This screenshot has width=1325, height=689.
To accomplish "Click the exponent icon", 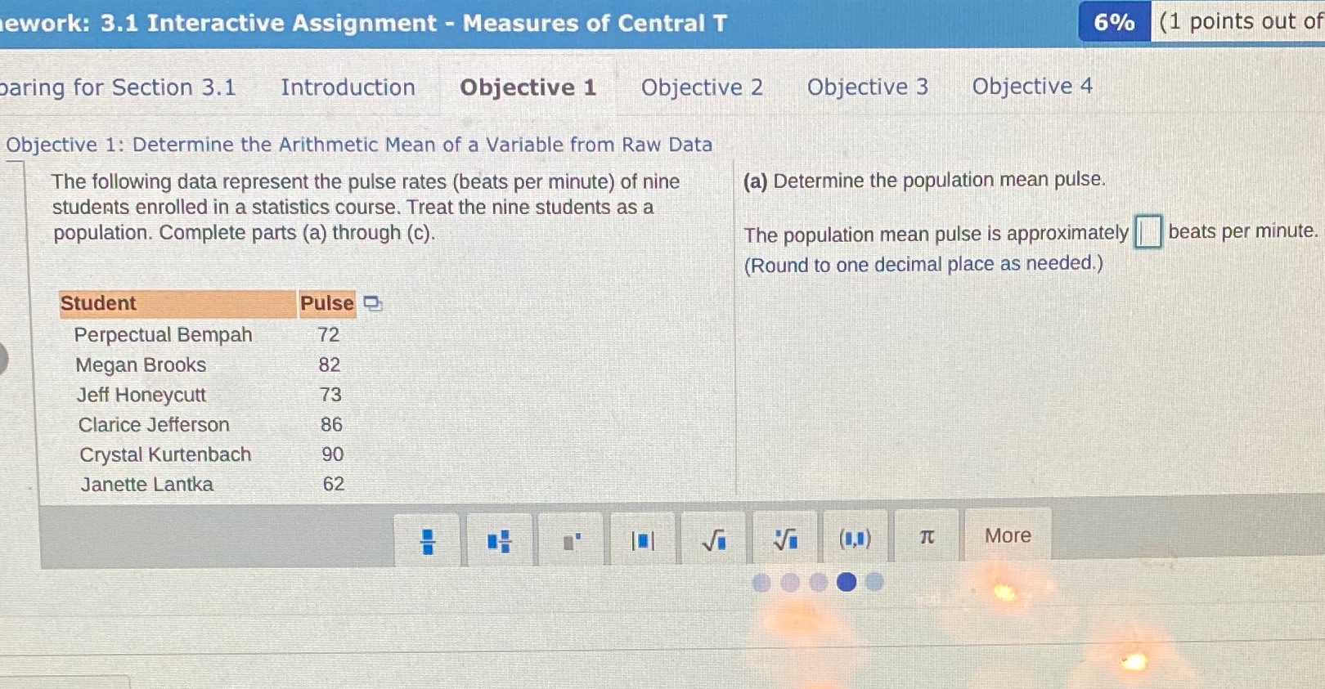I will pos(572,538).
